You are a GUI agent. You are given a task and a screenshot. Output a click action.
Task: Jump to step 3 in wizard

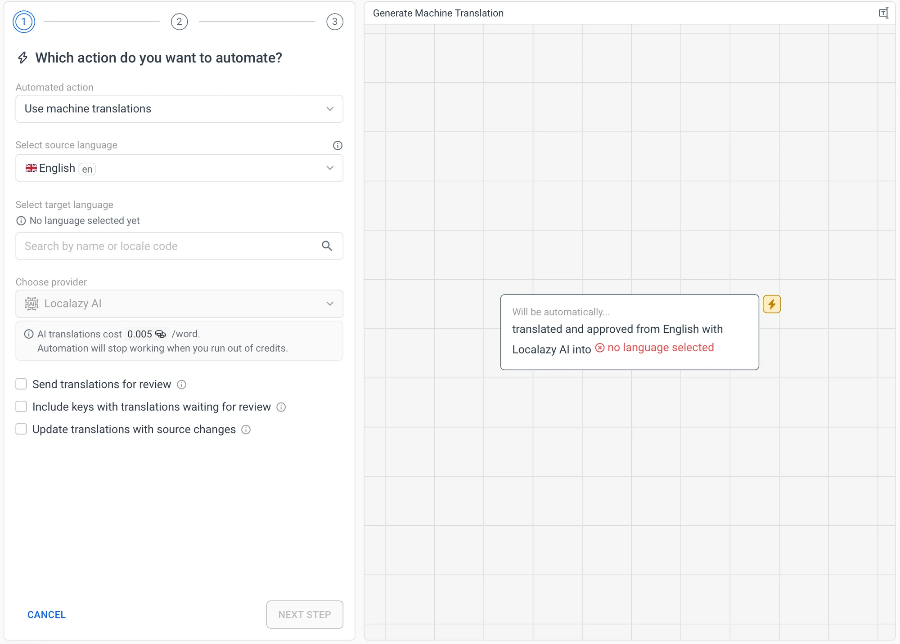335,22
